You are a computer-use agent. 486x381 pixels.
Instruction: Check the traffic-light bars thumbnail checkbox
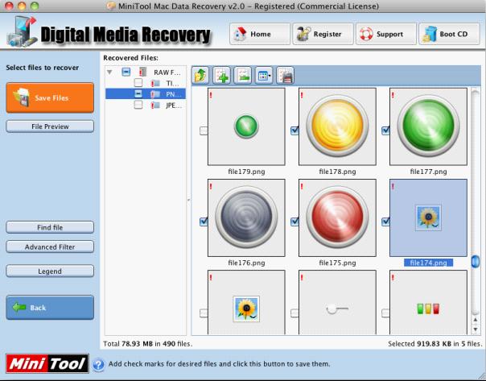pos(385,313)
